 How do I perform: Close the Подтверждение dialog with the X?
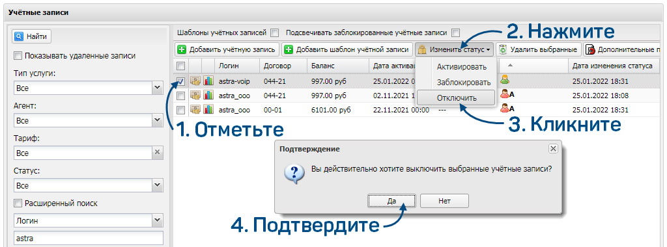[553, 149]
